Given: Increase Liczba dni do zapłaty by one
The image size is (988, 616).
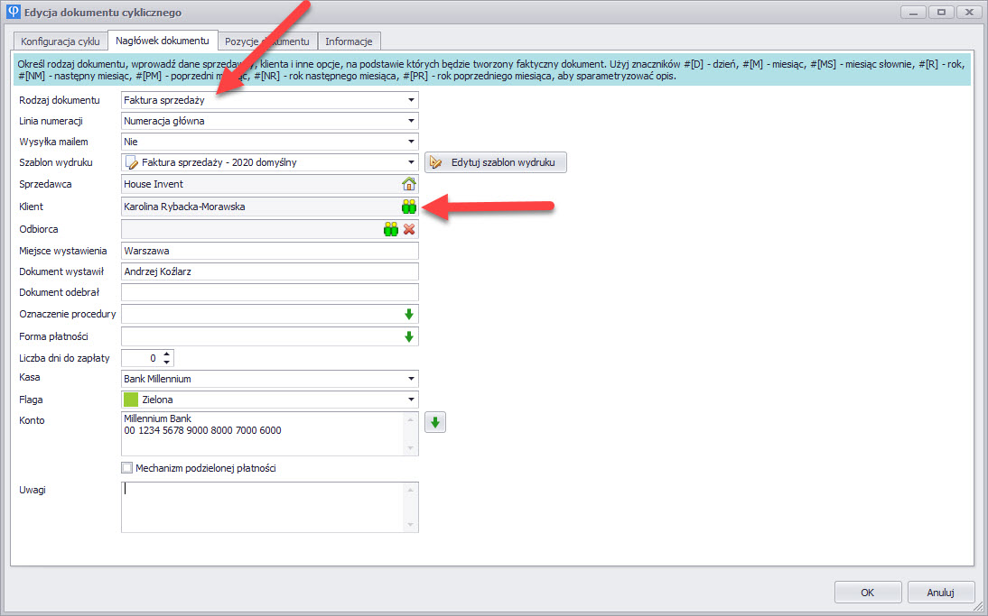Looking at the screenshot, I should [166, 354].
